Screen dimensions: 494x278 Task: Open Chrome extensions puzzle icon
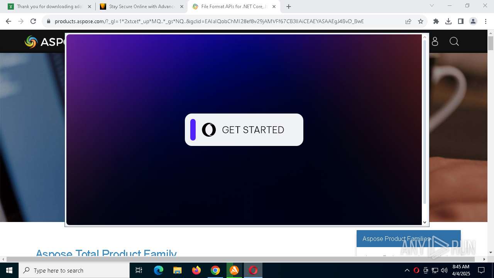pyautogui.click(x=436, y=21)
